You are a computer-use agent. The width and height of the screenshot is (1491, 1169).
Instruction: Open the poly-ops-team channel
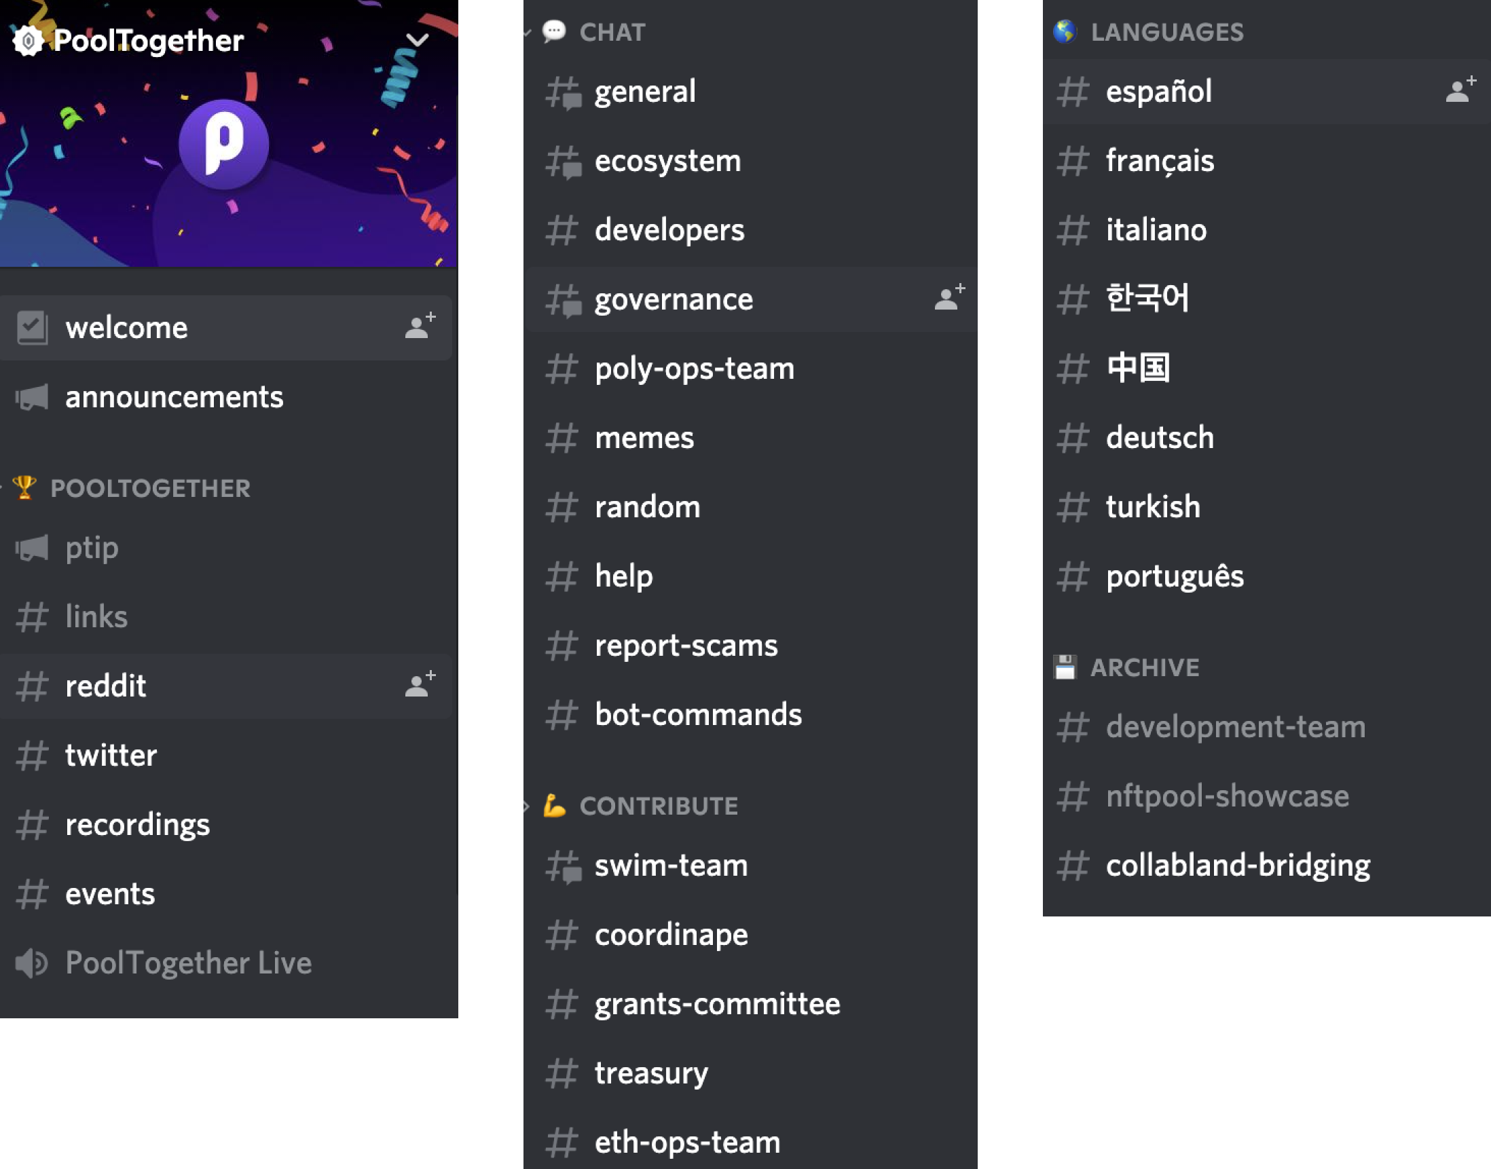[x=752, y=369]
